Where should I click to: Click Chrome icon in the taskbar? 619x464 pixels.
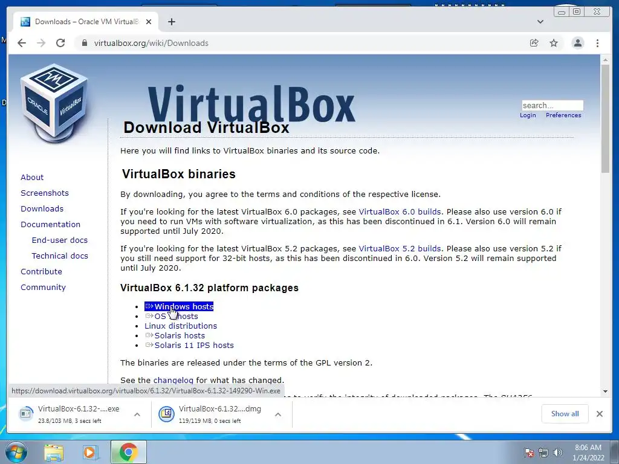pos(128,452)
